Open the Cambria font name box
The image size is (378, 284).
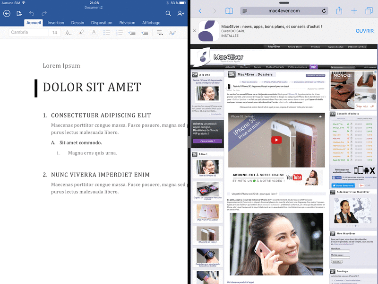point(29,32)
